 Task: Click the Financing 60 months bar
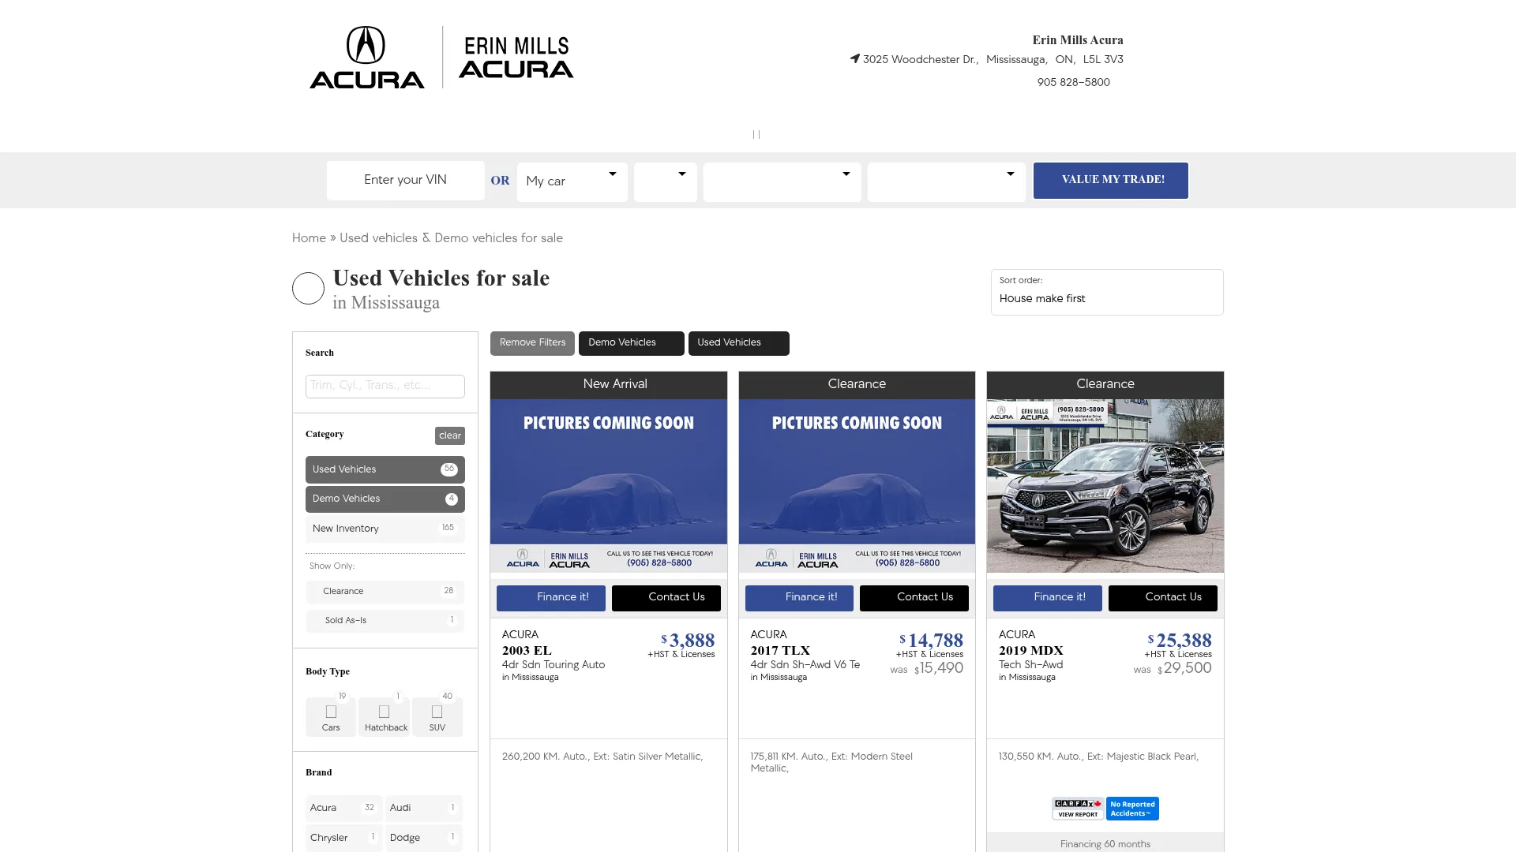click(1105, 843)
